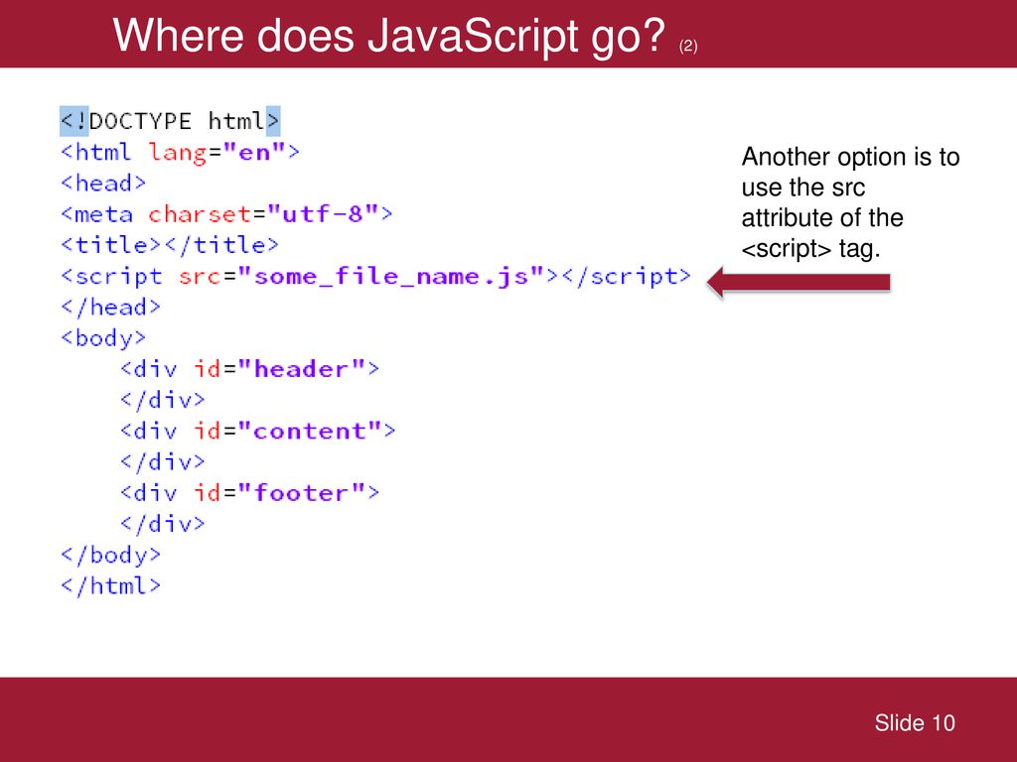
Task: Select the '<meta charset="utf-8">' line
Action: (226, 214)
